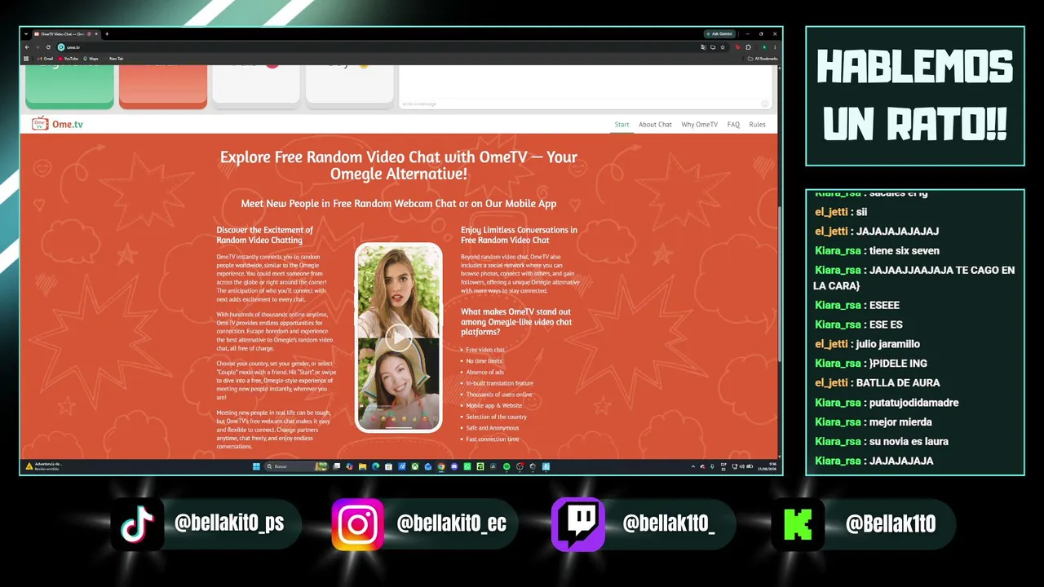The height and width of the screenshot is (587, 1044).
Task: Open the country selector button
Action: click(256, 86)
